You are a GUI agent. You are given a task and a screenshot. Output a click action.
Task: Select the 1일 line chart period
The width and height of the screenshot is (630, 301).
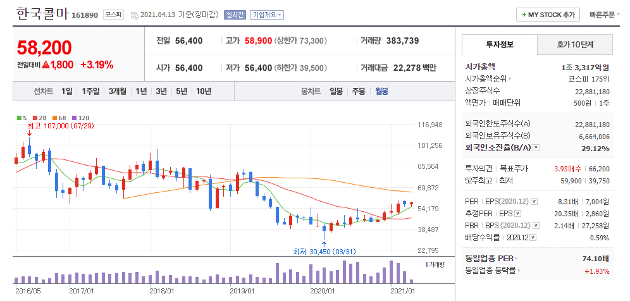(x=66, y=91)
